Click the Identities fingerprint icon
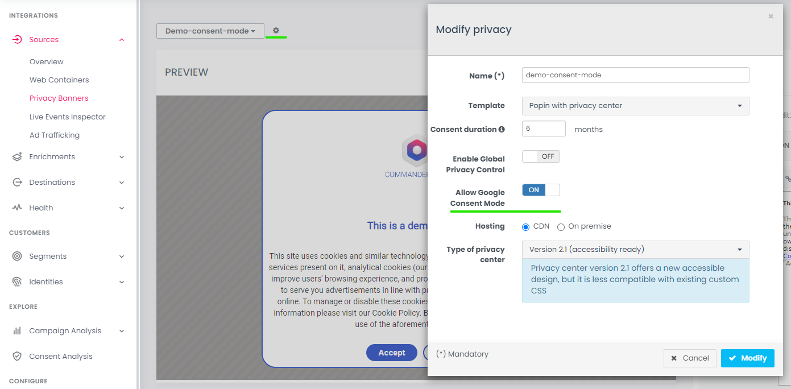Screen dimensions: 791x389 click(x=17, y=282)
